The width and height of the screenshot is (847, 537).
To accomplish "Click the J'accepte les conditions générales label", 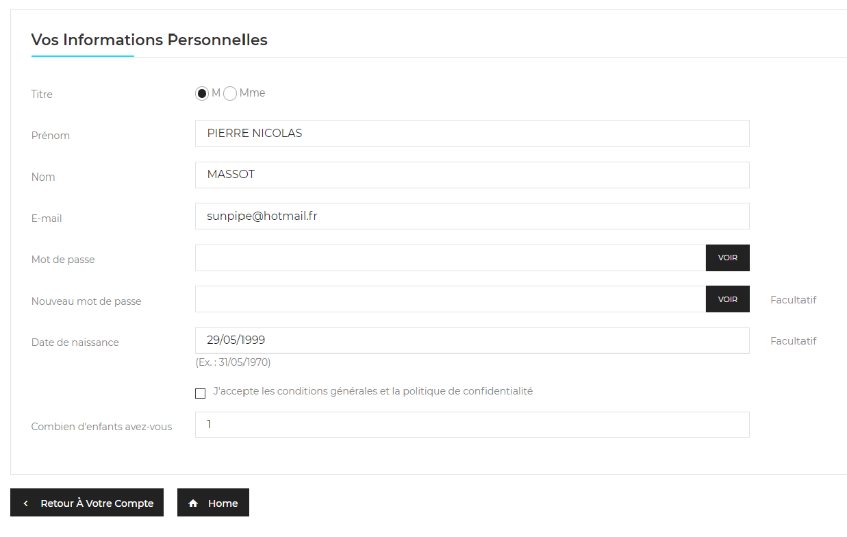I will click(x=373, y=392).
